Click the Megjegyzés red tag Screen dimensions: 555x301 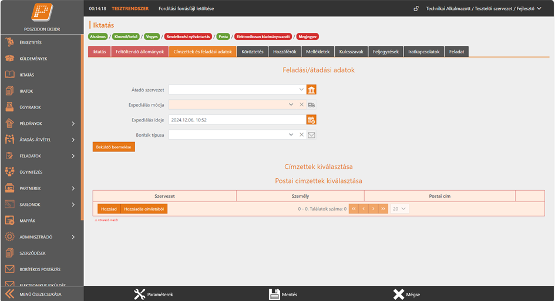click(x=307, y=36)
